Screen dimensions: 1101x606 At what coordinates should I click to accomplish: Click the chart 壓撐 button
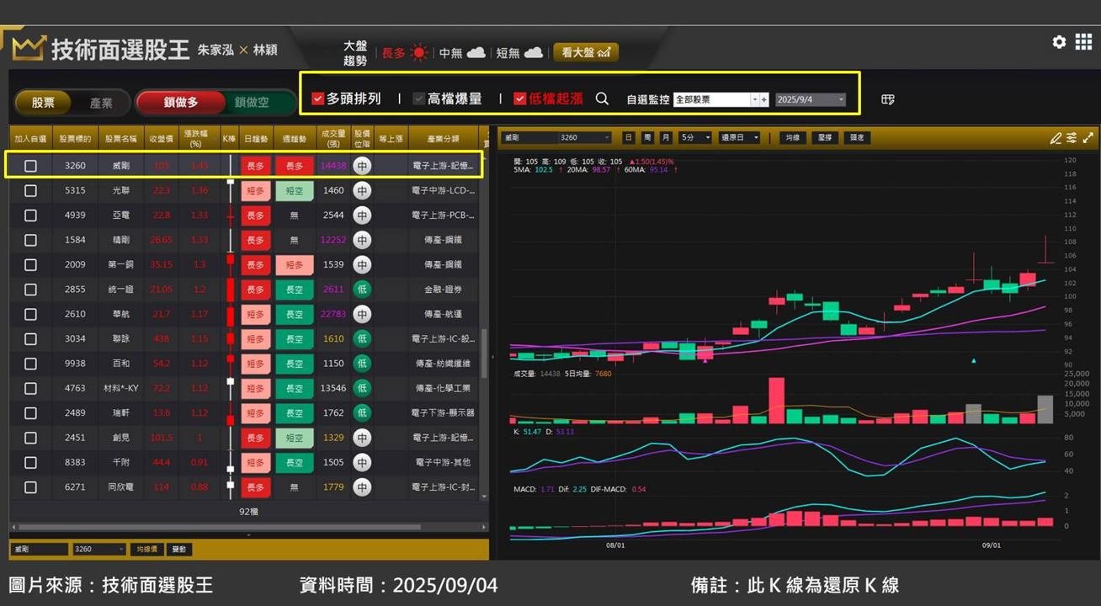[824, 137]
